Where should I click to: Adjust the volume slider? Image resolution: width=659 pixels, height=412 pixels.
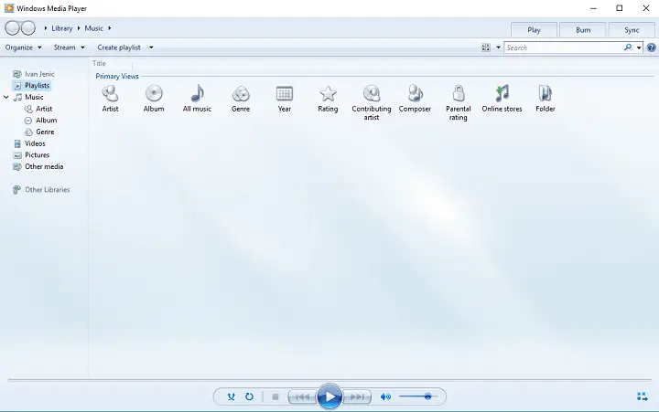pyautogui.click(x=418, y=396)
